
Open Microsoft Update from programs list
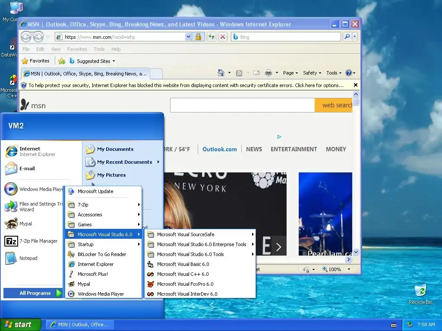pos(104,191)
